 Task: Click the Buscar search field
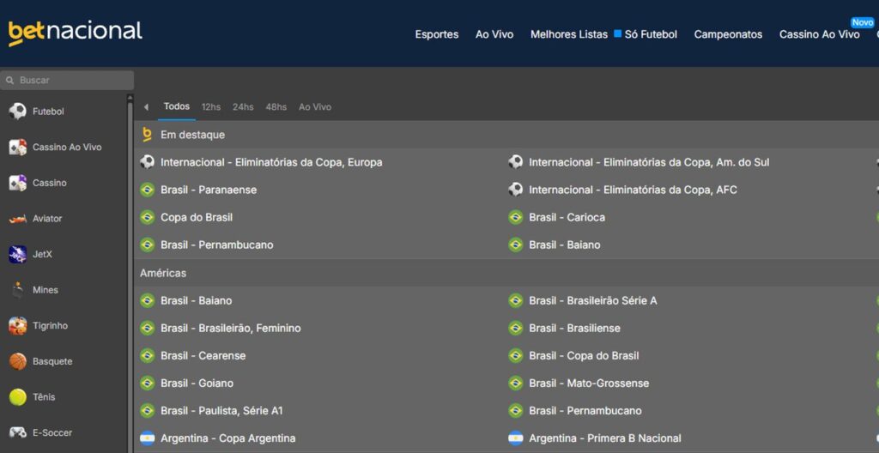(x=67, y=80)
